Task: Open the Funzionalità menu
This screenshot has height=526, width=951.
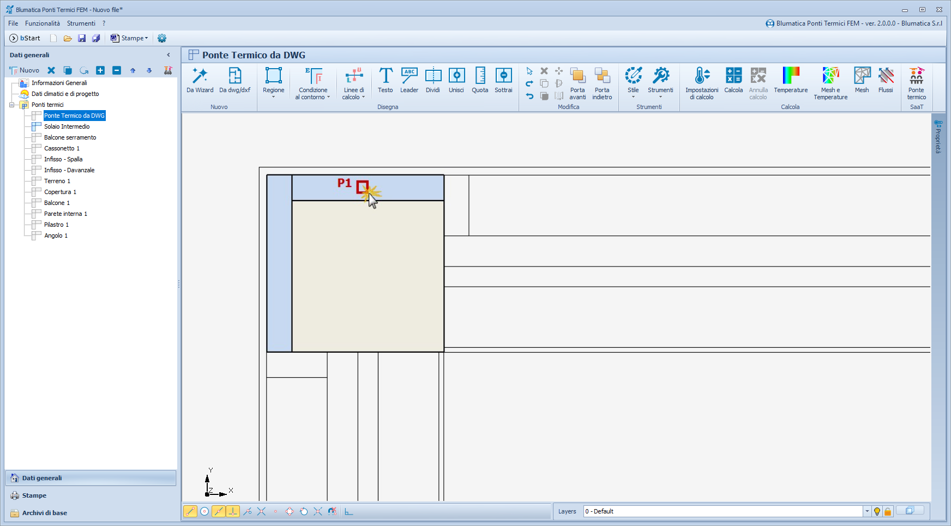Action: 42,23
